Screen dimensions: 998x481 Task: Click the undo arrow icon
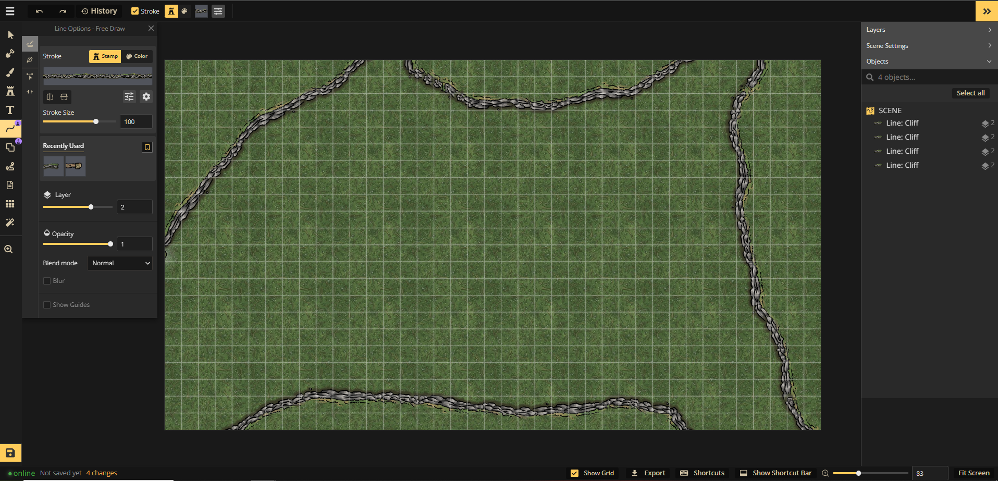click(x=39, y=11)
